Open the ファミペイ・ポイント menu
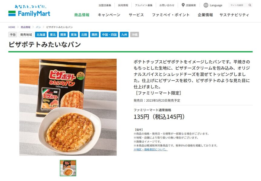This screenshot has width=261, height=181. click(x=170, y=15)
